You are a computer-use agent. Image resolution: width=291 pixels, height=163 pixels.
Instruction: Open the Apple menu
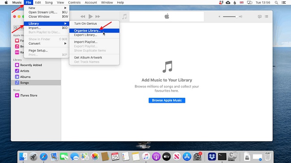tap(6, 2)
